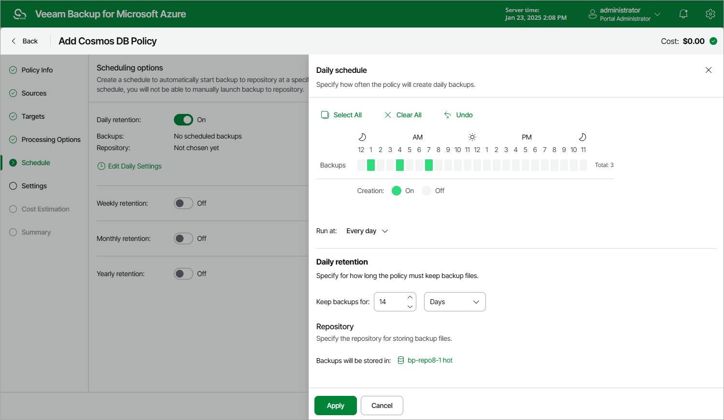
Task: Toggle the 1 AM backup hour cell
Action: coord(371,165)
